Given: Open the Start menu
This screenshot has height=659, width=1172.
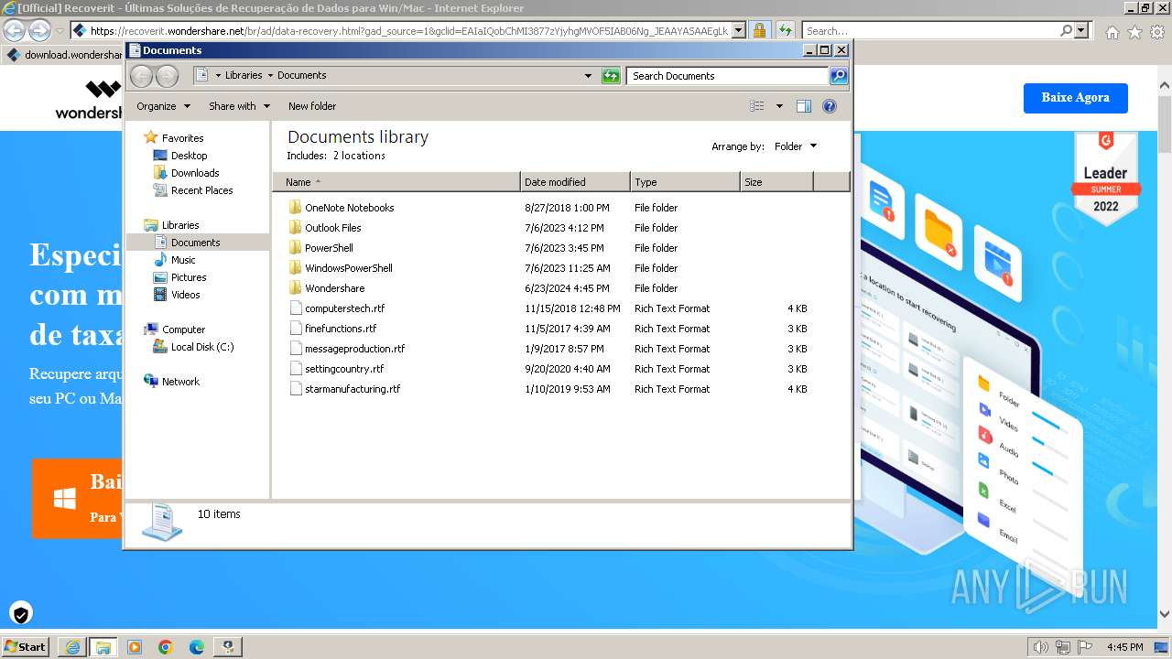Looking at the screenshot, I should pyautogui.click(x=25, y=647).
